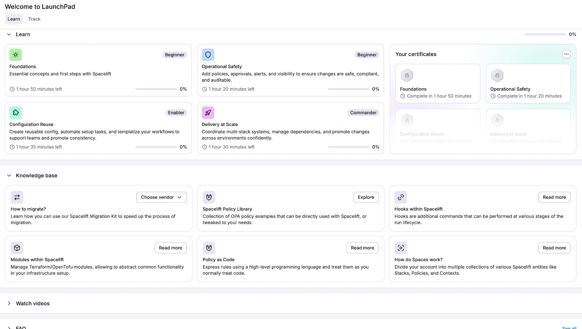Screen dimensions: 582x329
Task: Click the Enabler badge on Configuration Reuse
Action: [176, 113]
